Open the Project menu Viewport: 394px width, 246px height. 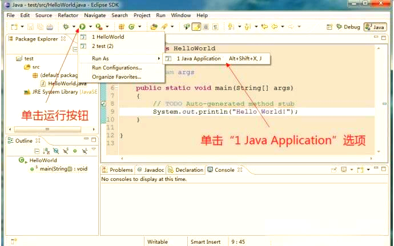coord(142,15)
